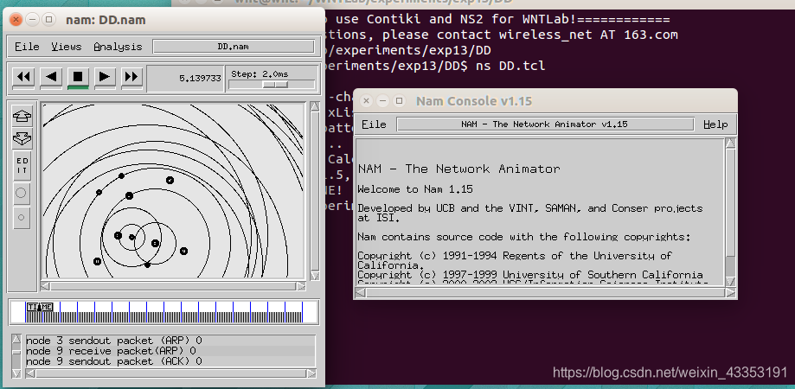The image size is (795, 389).
Task: Click the zoom out arrow icon
Action: point(22,137)
